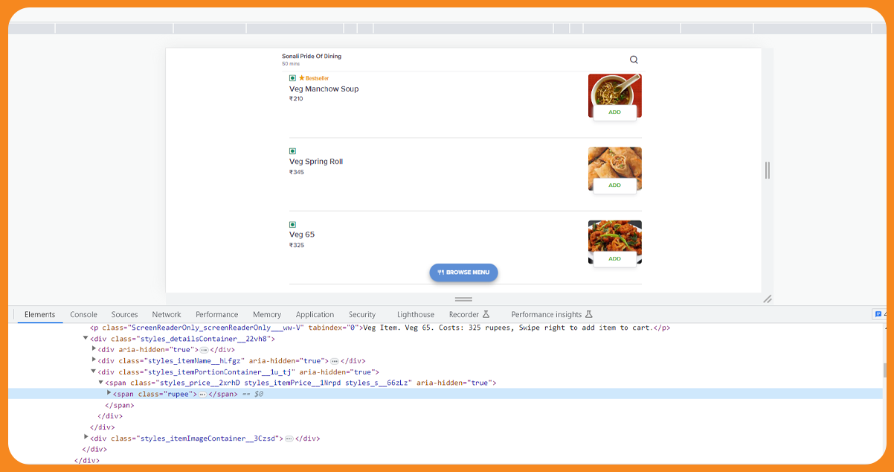Image resolution: width=894 pixels, height=472 pixels.
Task: Click the veg indicator icon above Veg 65
Action: [292, 224]
